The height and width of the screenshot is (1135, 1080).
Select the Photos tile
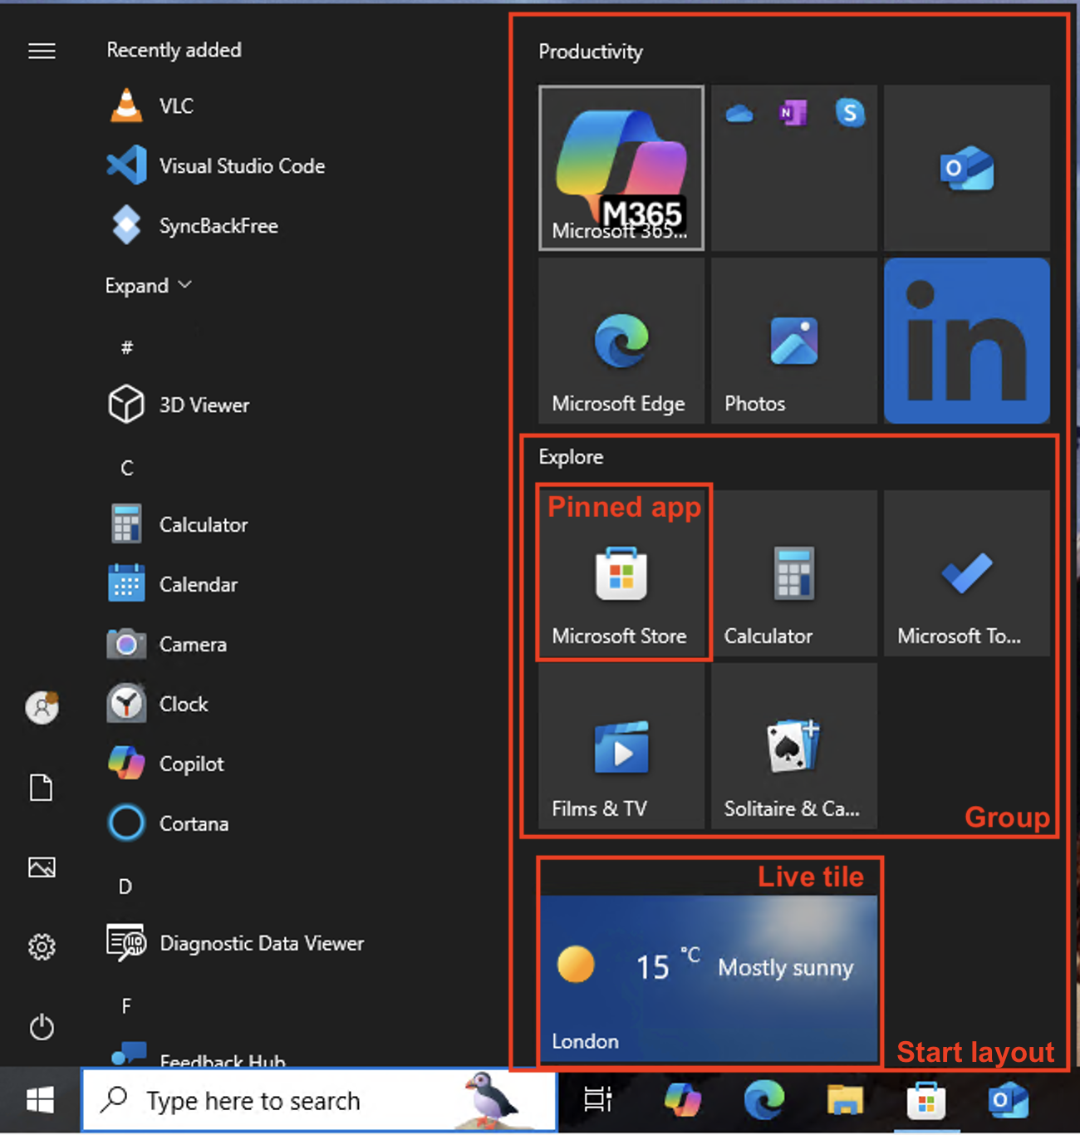point(793,341)
